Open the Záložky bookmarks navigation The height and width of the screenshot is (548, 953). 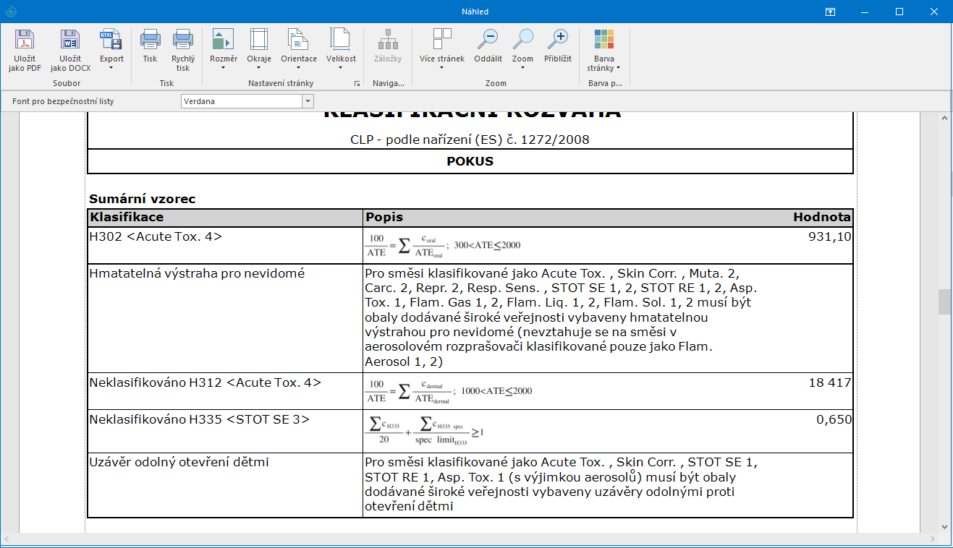click(388, 46)
